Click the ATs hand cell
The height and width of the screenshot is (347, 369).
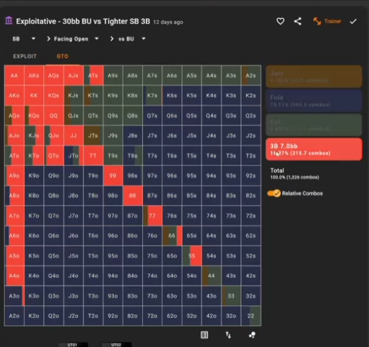93,75
